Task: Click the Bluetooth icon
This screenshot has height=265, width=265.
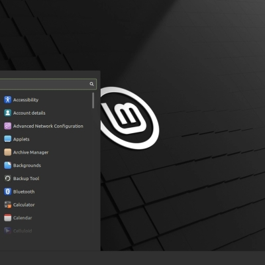Action: 7,191
